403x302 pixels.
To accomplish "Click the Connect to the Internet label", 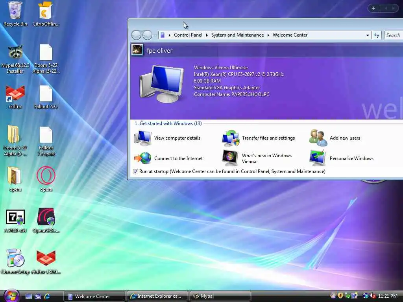I will click(178, 158).
